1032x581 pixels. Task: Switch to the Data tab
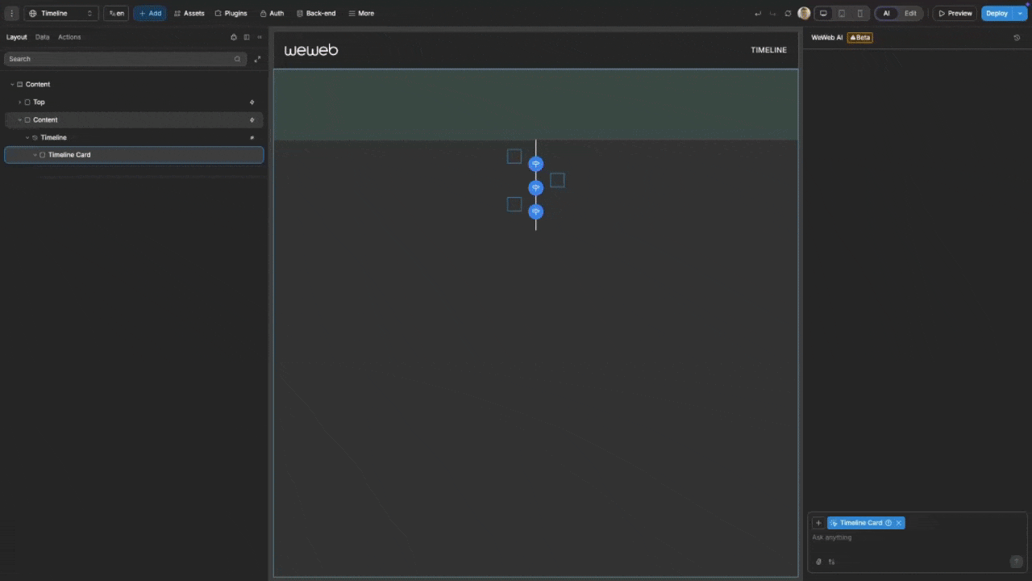42,36
